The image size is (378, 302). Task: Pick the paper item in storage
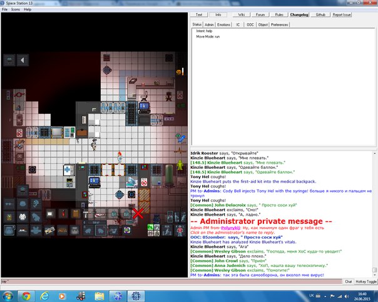(50, 213)
